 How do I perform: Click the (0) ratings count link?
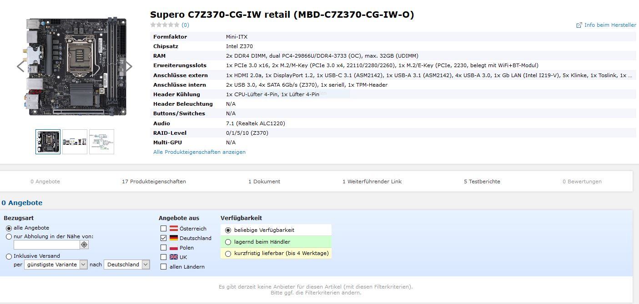pos(185,25)
